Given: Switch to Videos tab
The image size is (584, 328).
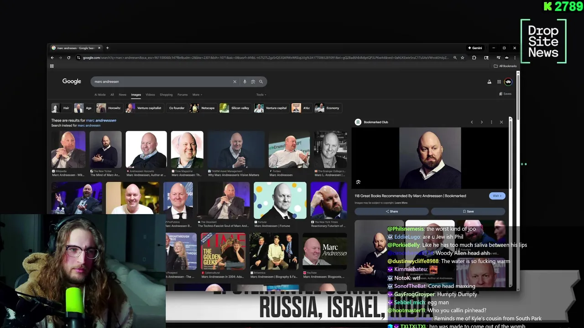Looking at the screenshot, I should tap(150, 95).
